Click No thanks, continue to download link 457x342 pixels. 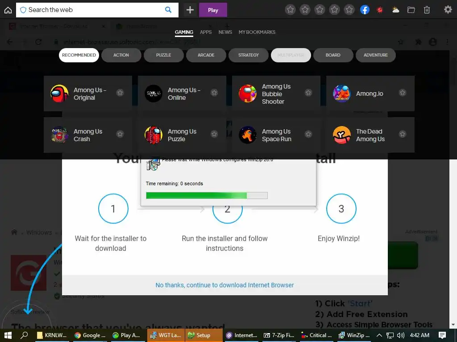pyautogui.click(x=224, y=285)
